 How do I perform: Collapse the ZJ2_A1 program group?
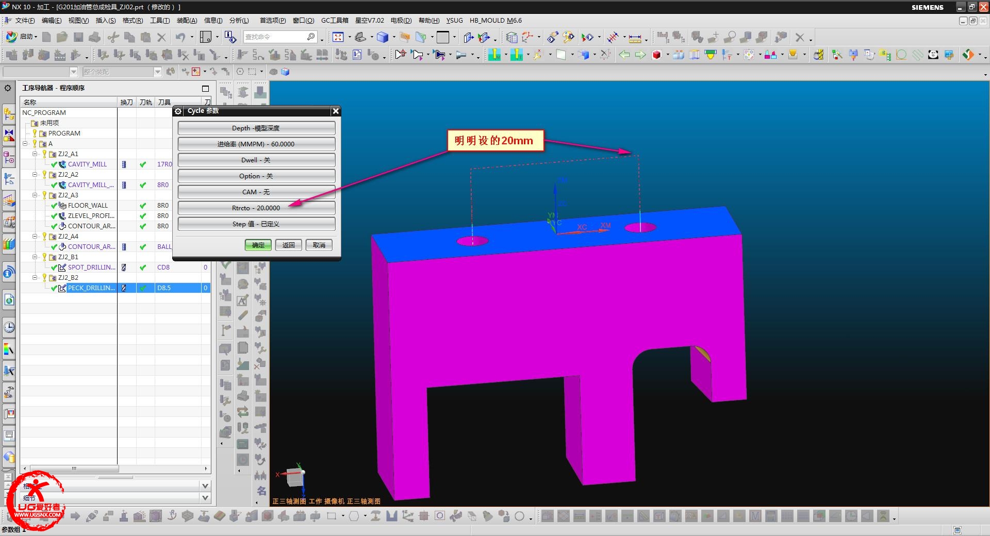click(35, 154)
